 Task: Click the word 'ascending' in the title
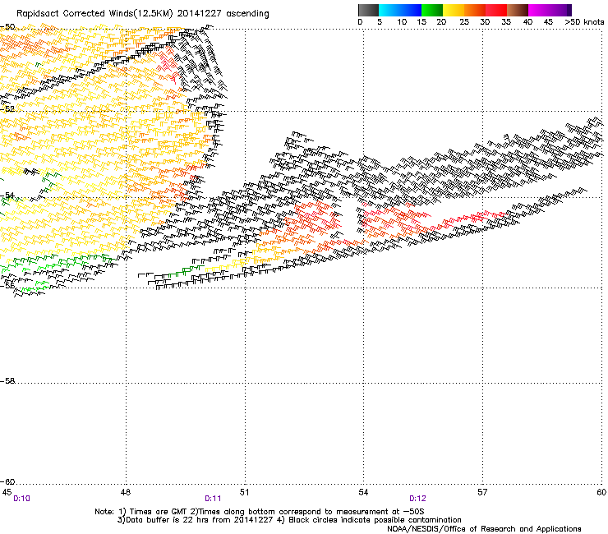(x=247, y=14)
